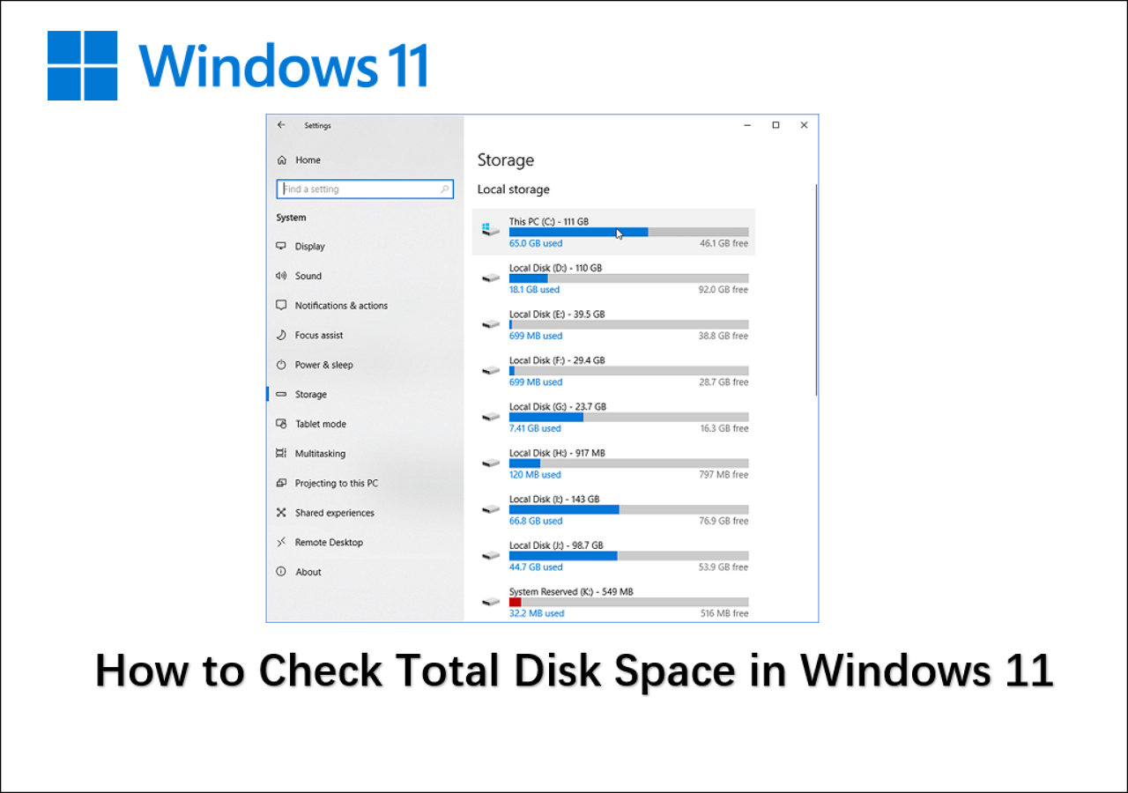Click the Local Disk (G:) drive icon

(x=490, y=417)
